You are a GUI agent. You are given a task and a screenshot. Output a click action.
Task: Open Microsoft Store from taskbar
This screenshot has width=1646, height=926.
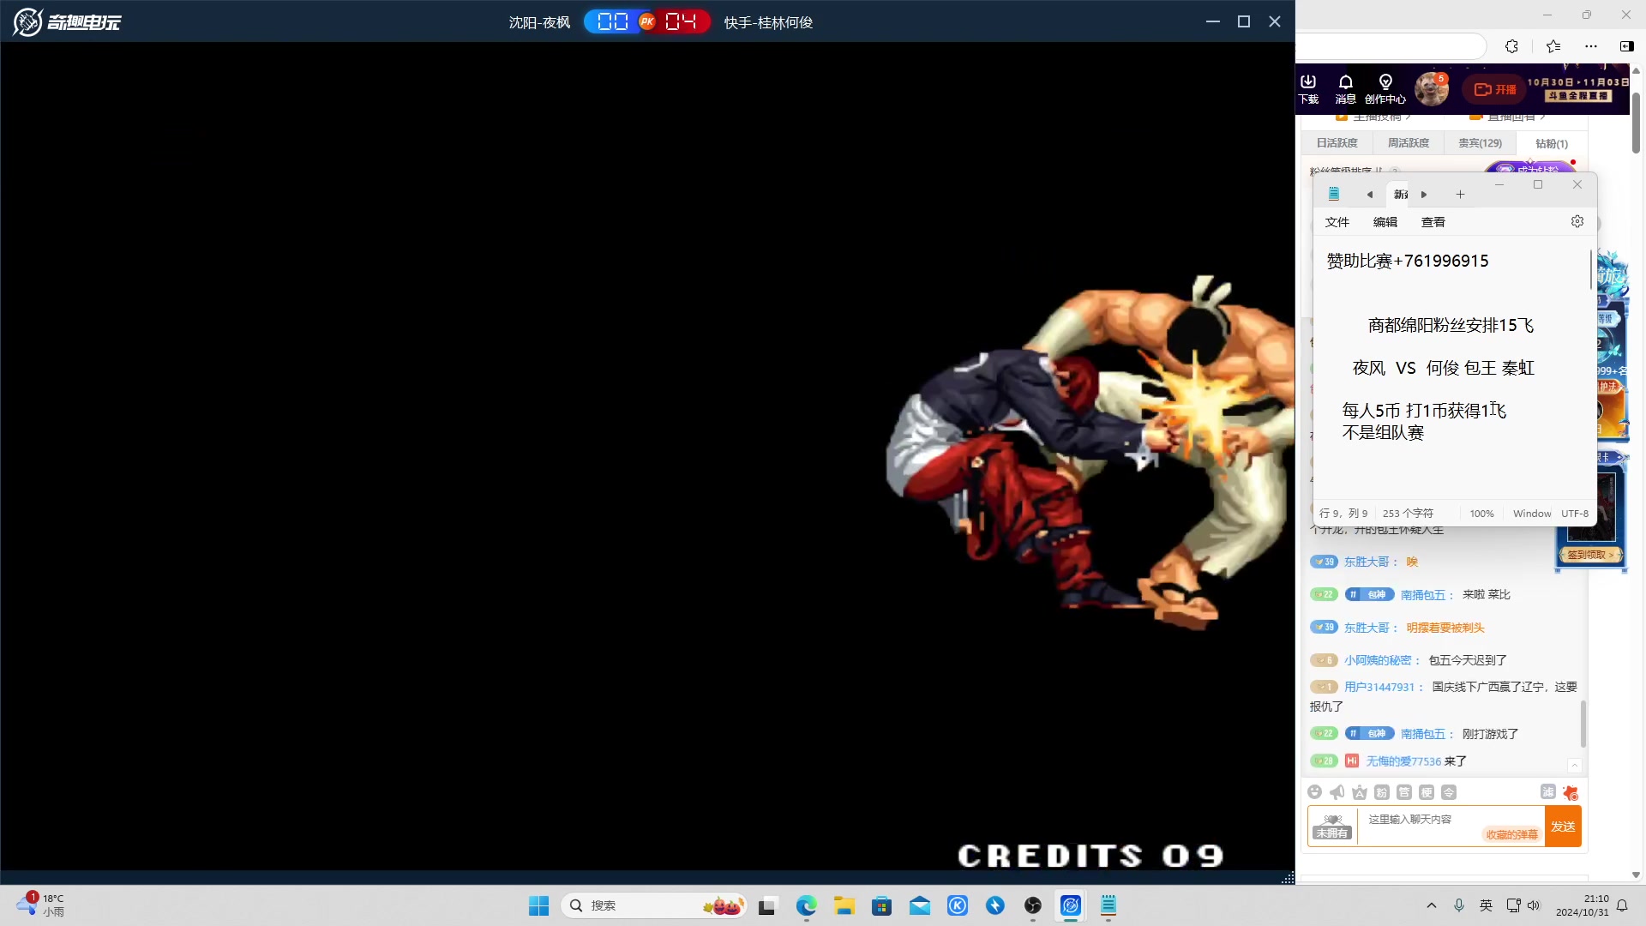point(882,905)
